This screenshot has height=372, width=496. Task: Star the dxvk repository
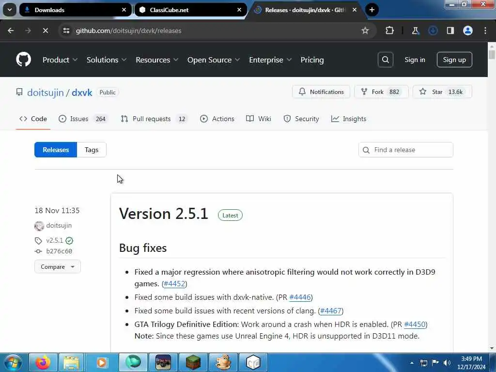point(442,92)
